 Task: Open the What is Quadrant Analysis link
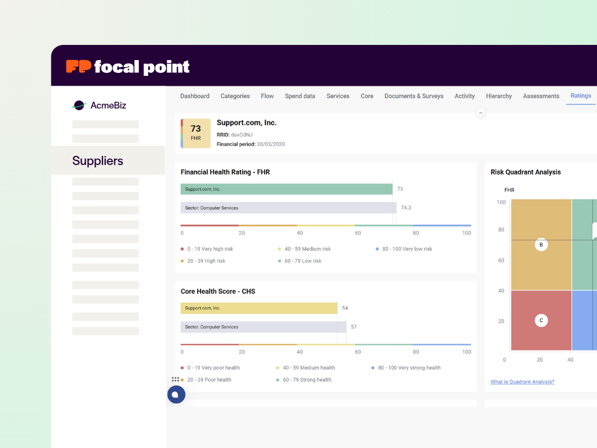pyautogui.click(x=522, y=381)
